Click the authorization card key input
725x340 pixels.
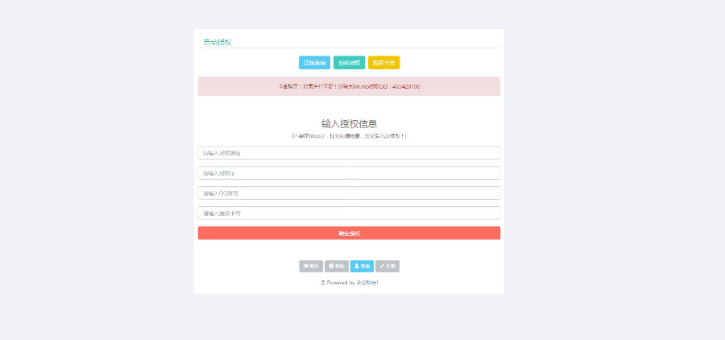point(349,214)
